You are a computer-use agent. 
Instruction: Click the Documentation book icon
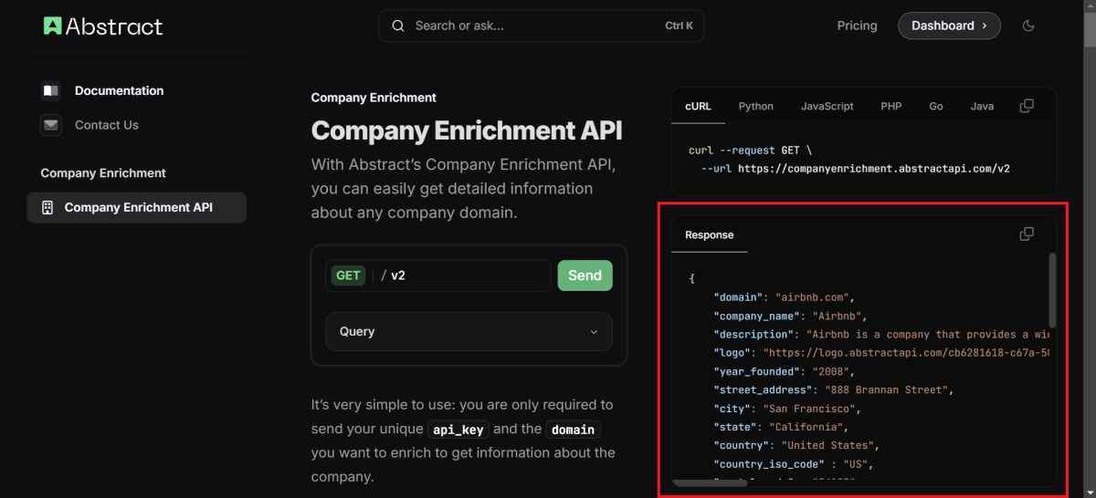click(50, 90)
